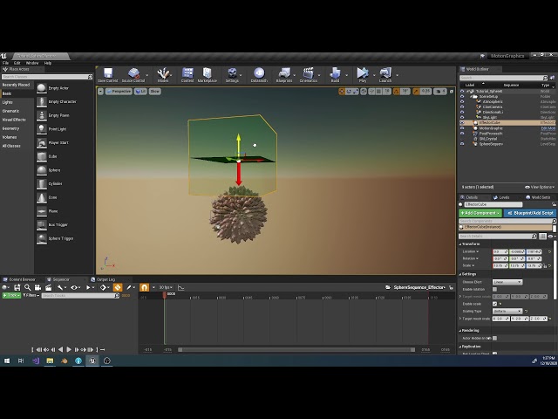
Task: Toggle visibility of the SphereSequence actor
Action: click(x=462, y=144)
